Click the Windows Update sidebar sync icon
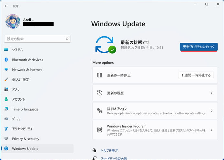The width and height of the screenshot is (224, 160). point(6,148)
